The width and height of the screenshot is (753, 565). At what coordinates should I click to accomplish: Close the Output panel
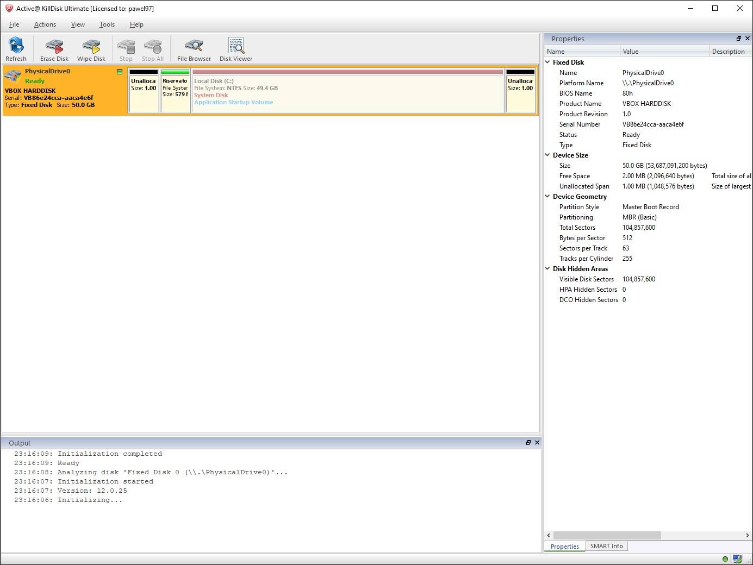[x=537, y=443]
